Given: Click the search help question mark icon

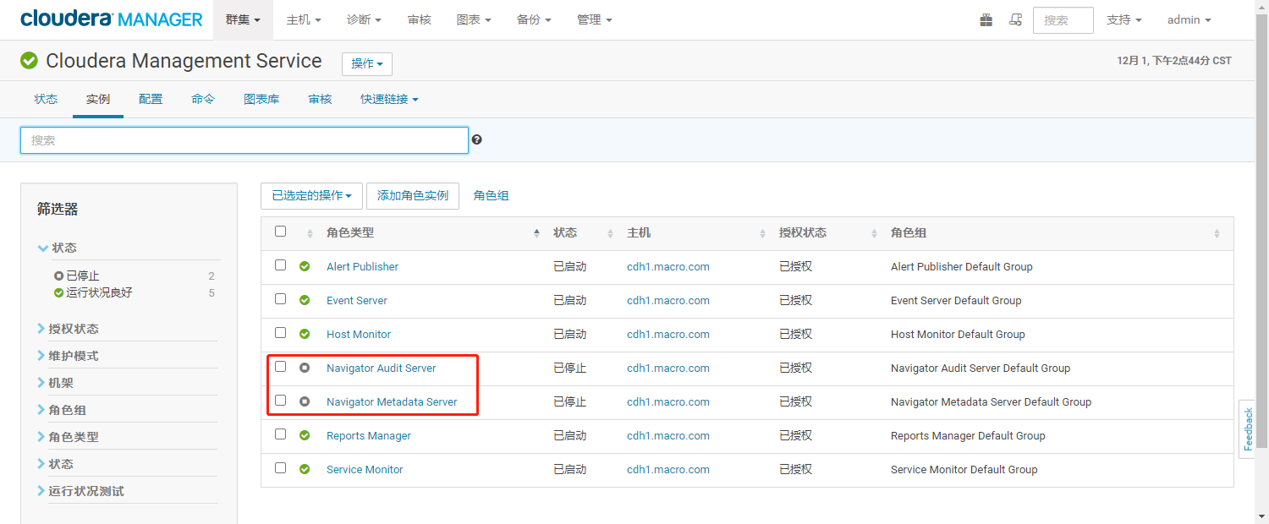Looking at the screenshot, I should pos(476,139).
